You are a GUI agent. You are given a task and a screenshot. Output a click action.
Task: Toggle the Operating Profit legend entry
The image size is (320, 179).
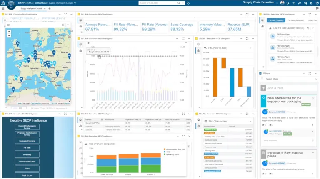point(171,154)
